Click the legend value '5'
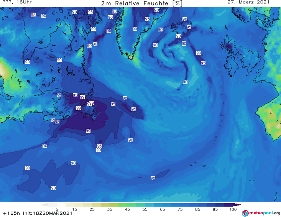The height and width of the screenshot is (217, 281). click(57, 209)
